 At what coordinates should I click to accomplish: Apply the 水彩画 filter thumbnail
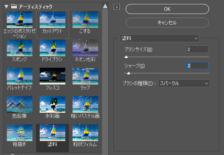(x=52, y=104)
